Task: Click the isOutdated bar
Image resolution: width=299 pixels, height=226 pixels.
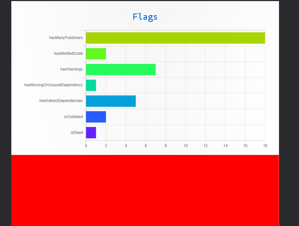Action: [96, 117]
